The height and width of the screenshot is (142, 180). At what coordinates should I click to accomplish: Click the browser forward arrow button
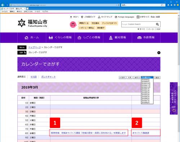coord(8,5)
